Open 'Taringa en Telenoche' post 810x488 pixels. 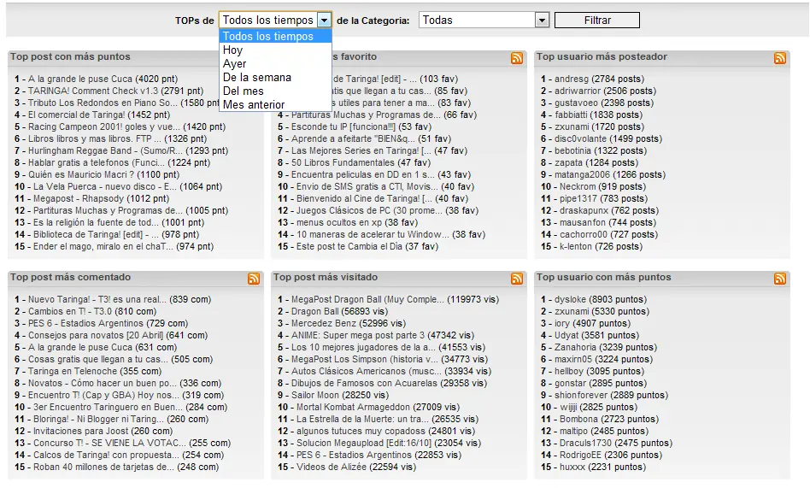(x=73, y=371)
